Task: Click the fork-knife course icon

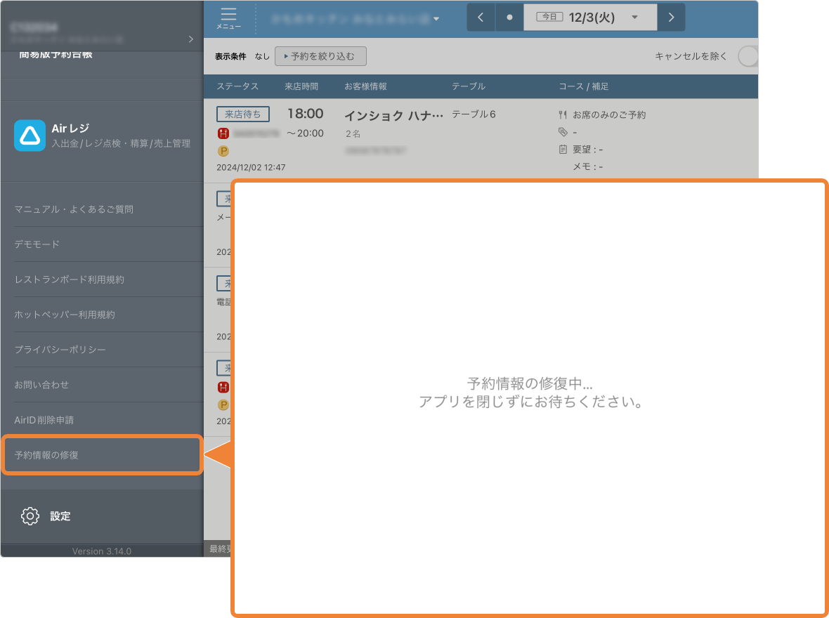Action: [563, 114]
